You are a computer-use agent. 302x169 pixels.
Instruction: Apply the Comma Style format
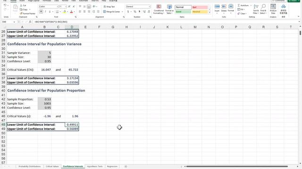[x=139, y=12]
